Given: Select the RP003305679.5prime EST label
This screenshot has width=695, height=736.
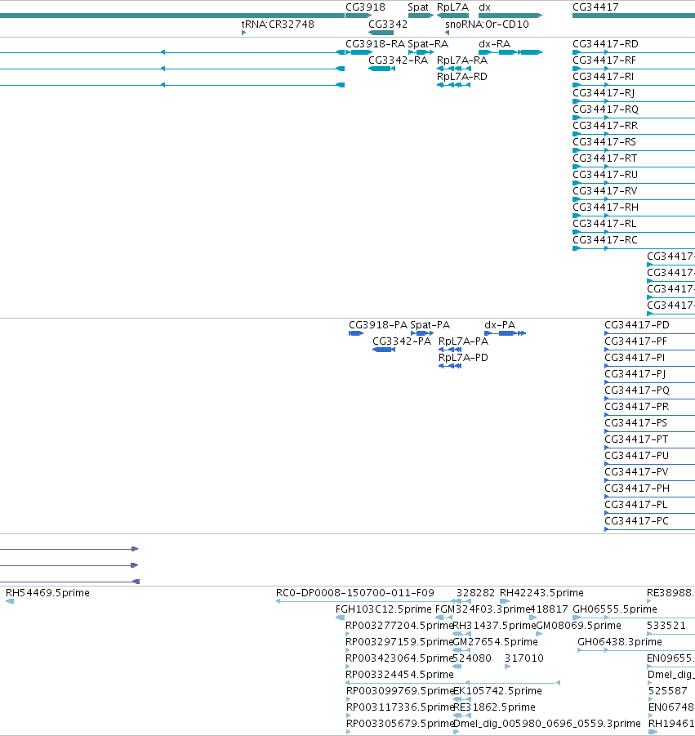Looking at the screenshot, I should (x=400, y=724).
